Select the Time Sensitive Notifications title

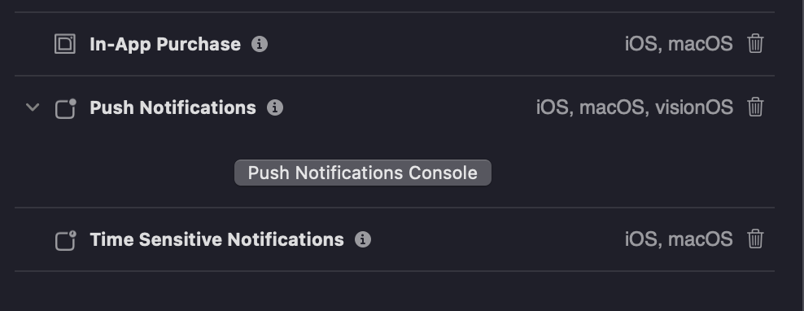(x=217, y=239)
